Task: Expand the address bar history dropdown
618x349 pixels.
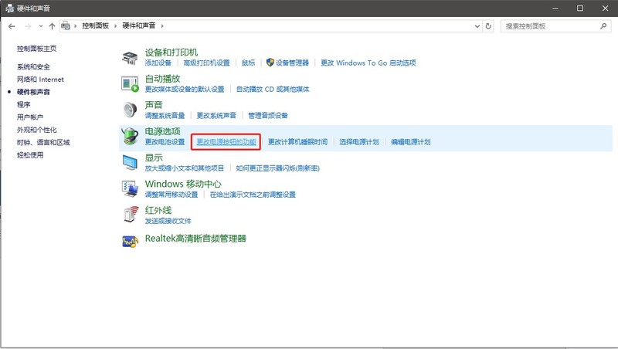Action: coord(477,26)
